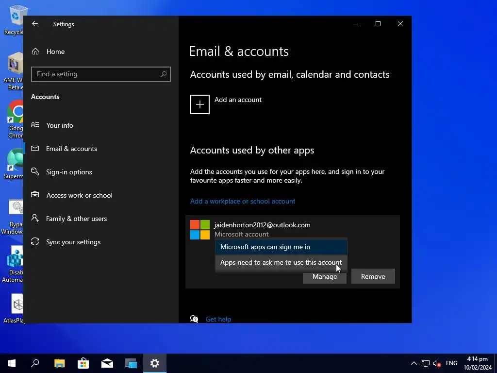The image size is (497, 373).
Task: Choose Microsoft apps can sign me in
Action: tap(281, 247)
